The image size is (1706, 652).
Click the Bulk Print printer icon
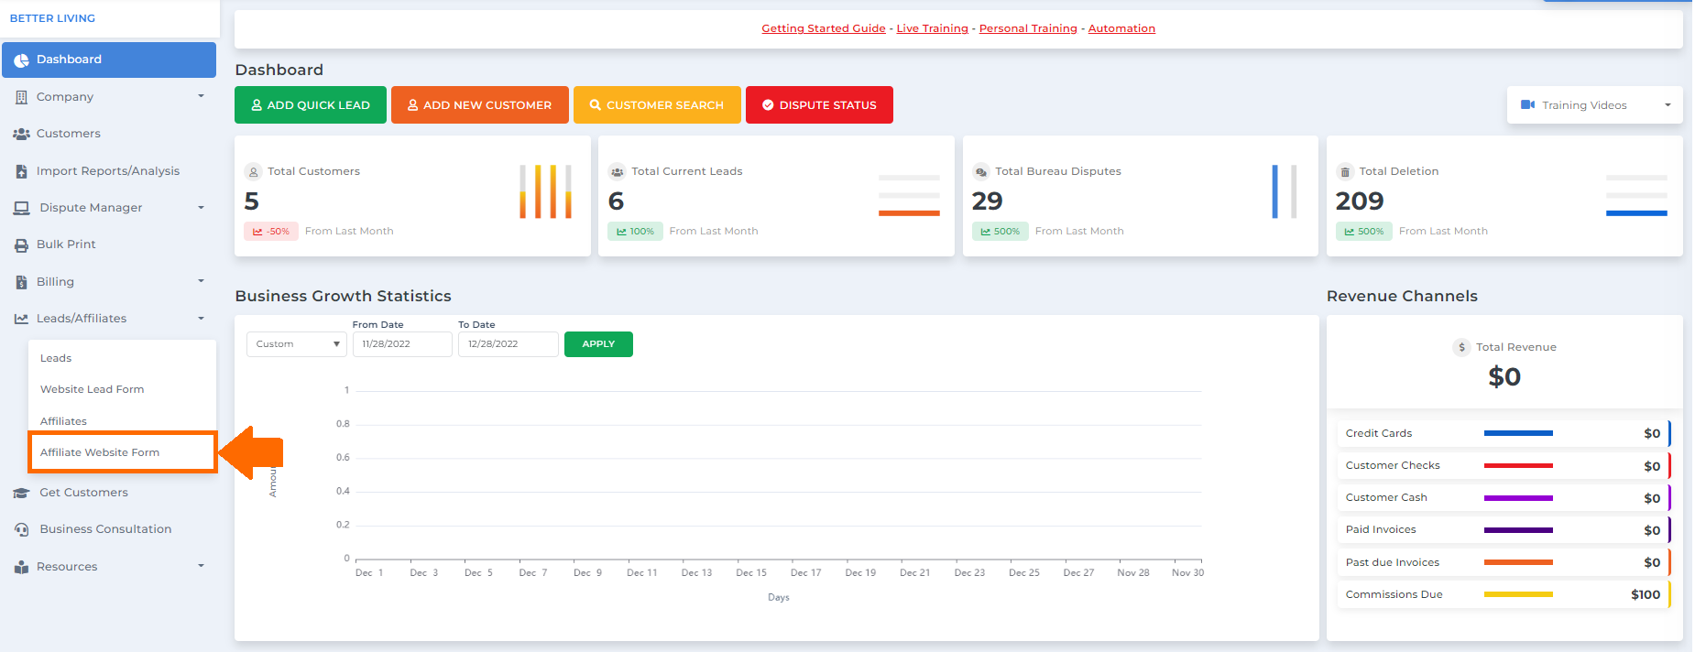21,244
